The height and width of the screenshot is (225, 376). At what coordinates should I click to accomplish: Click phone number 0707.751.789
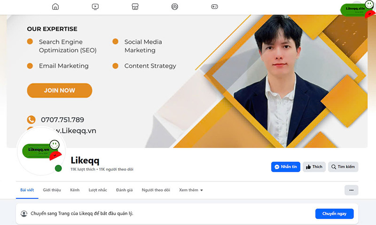(x=63, y=120)
